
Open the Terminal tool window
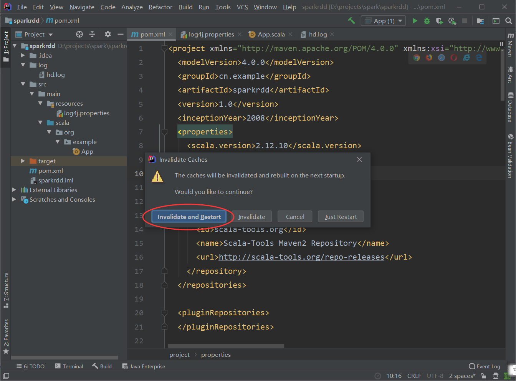pos(69,366)
